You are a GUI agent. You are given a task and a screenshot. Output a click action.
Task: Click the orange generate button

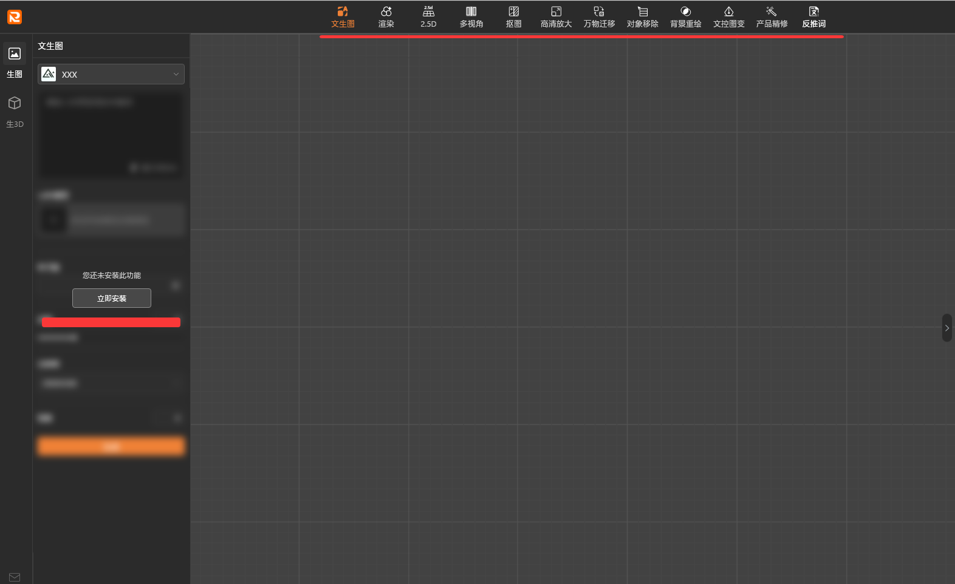(111, 447)
